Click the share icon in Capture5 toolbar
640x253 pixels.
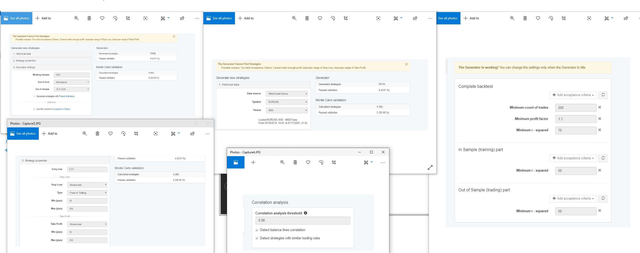point(192,134)
